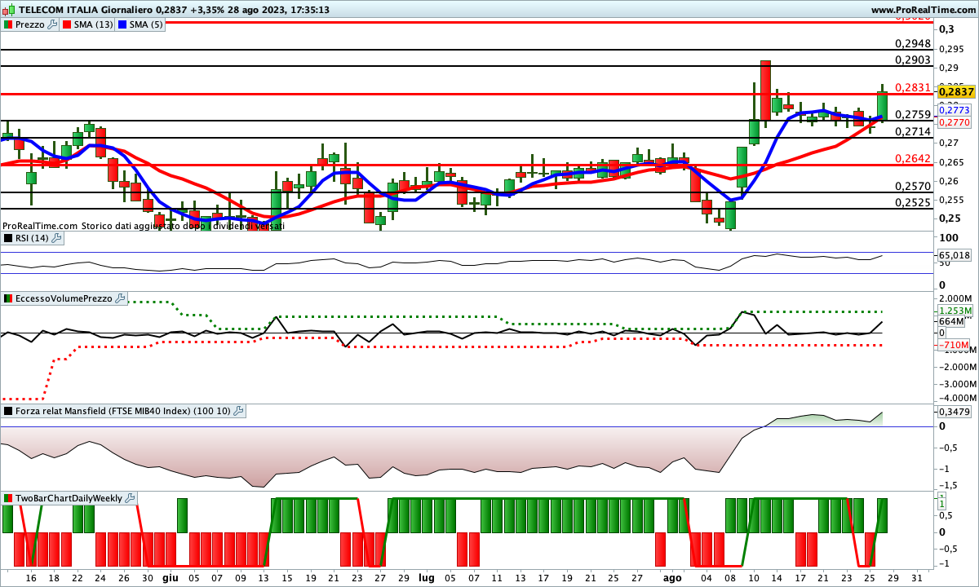979x587 pixels.
Task: Select the RSI (14) indicator label
Action: tap(33, 238)
